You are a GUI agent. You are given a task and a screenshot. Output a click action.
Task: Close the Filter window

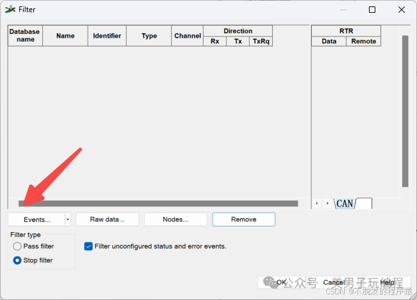click(x=402, y=10)
